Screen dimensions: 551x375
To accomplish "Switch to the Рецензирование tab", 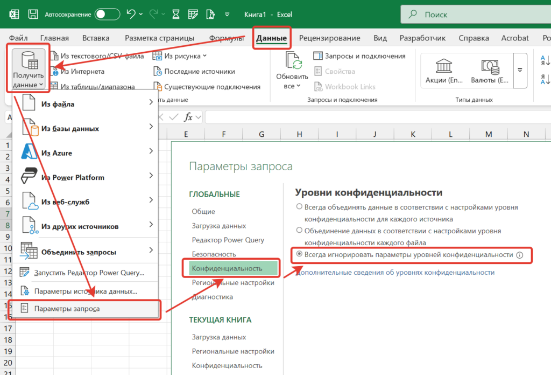I will click(x=330, y=38).
